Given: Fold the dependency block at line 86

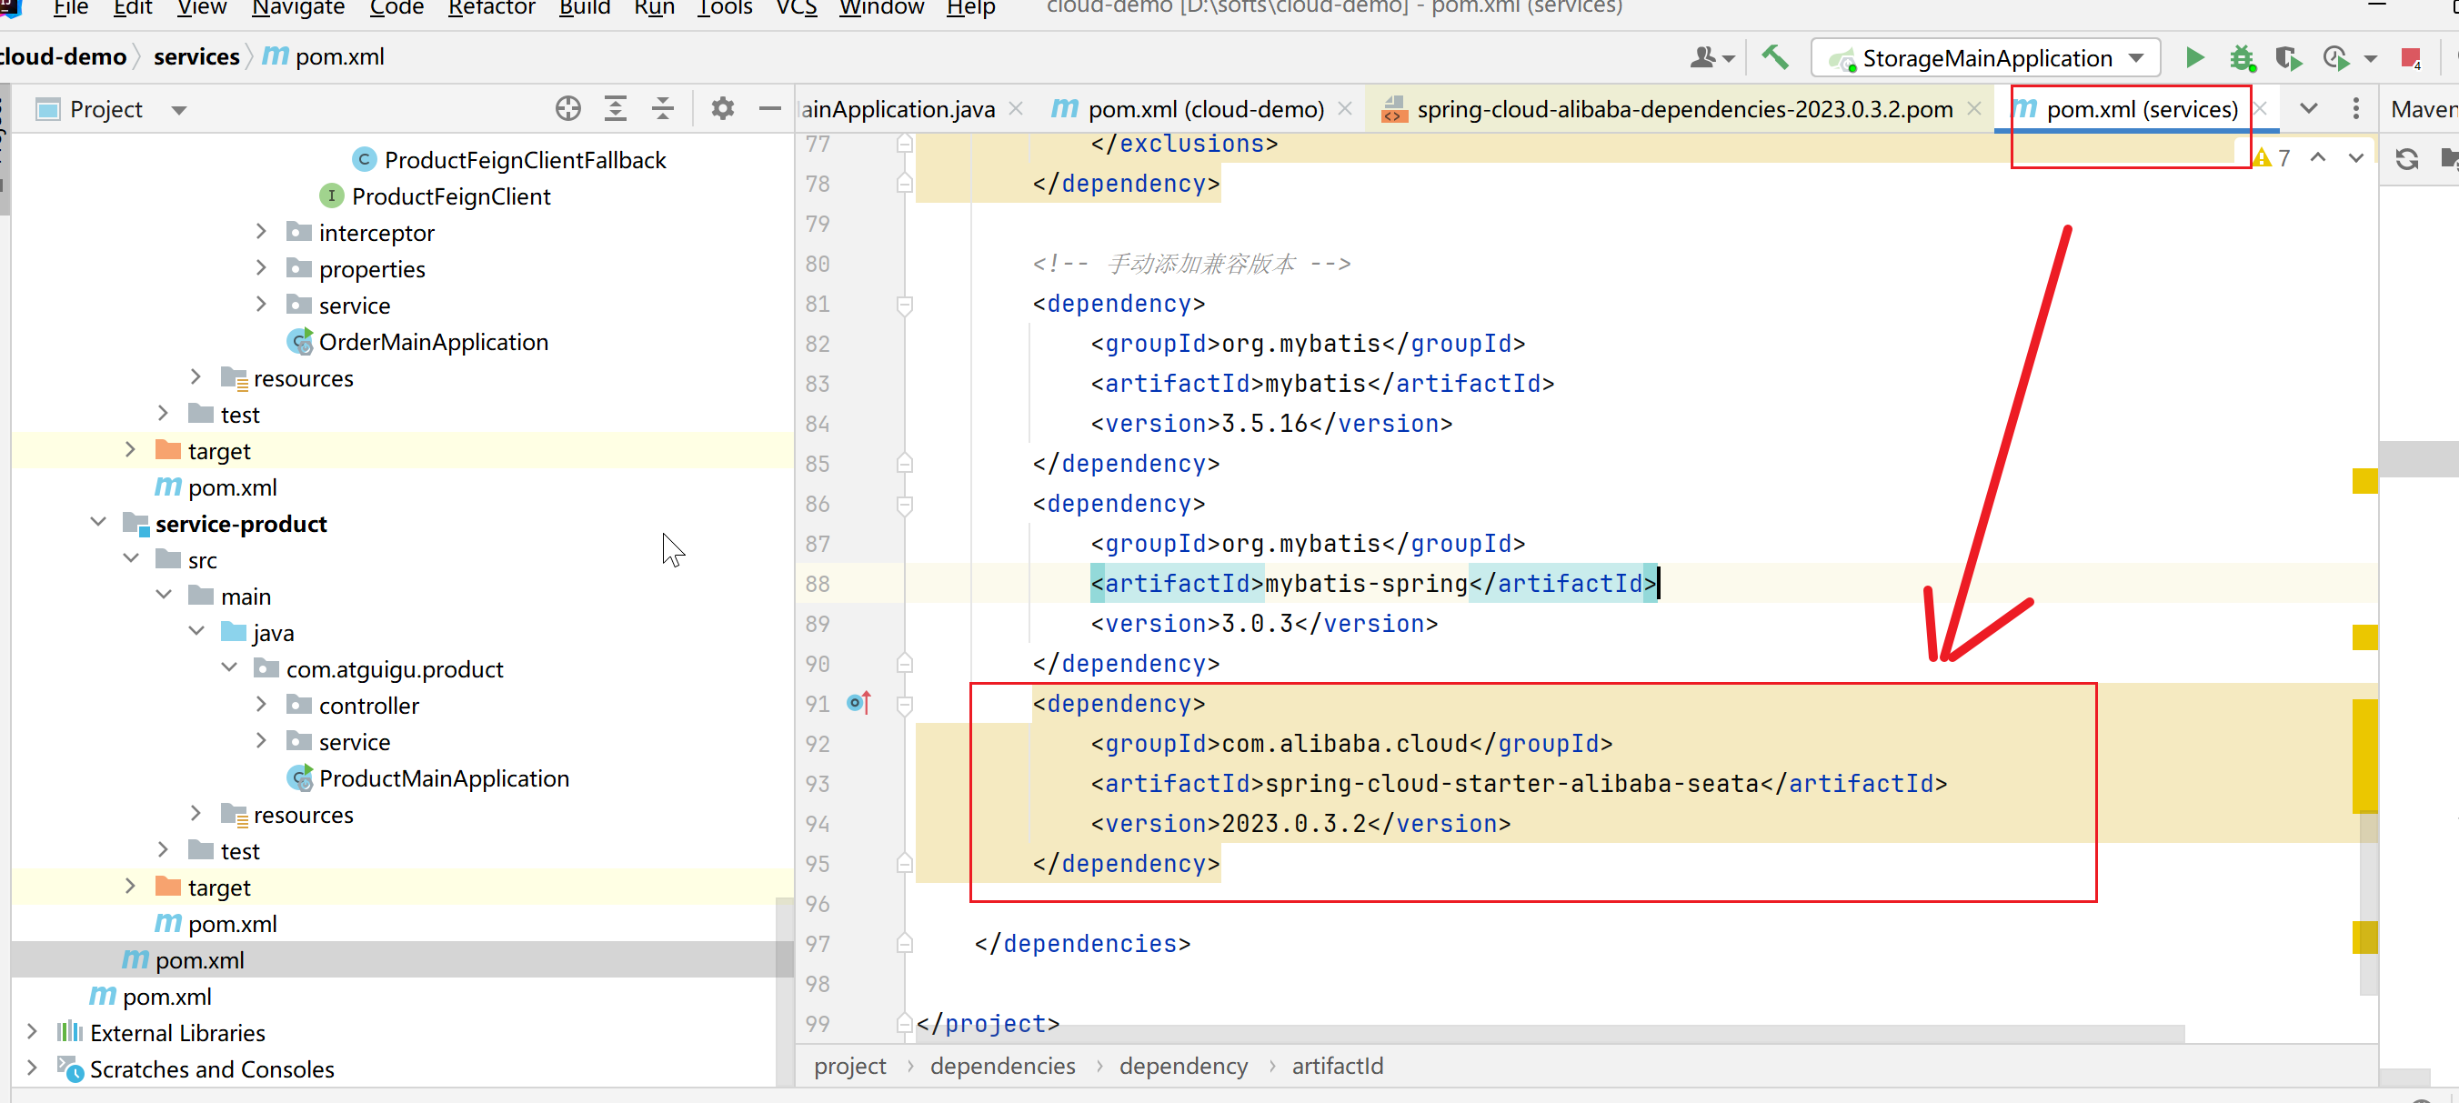Looking at the screenshot, I should click(904, 505).
